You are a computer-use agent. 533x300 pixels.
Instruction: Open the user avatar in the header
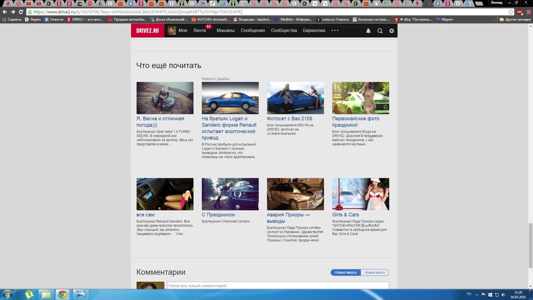172,31
